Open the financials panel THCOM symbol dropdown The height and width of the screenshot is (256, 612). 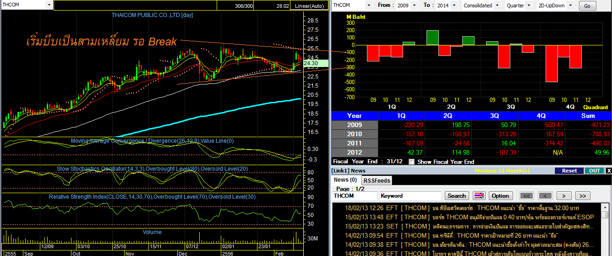pos(369,6)
